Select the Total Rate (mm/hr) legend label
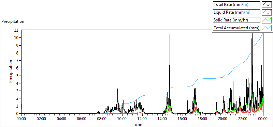The image size is (273, 127). click(236, 4)
